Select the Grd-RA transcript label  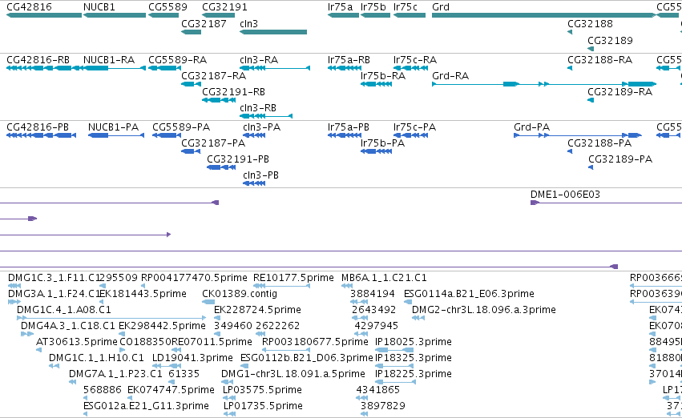click(450, 75)
